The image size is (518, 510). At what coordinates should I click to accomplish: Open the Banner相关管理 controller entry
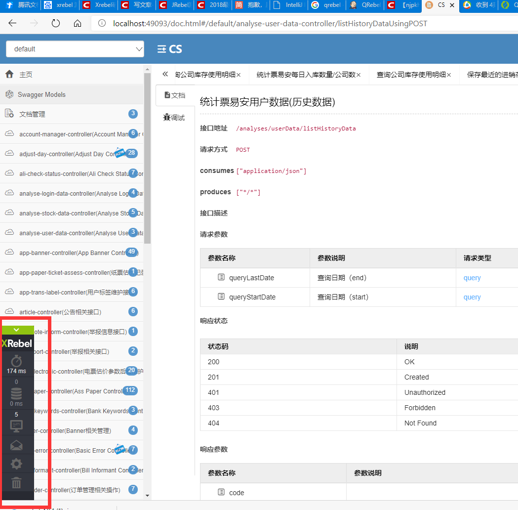88,430
